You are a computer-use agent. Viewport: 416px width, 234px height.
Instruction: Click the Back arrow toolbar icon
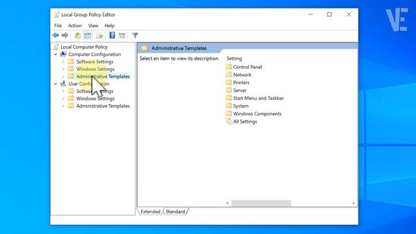55,35
